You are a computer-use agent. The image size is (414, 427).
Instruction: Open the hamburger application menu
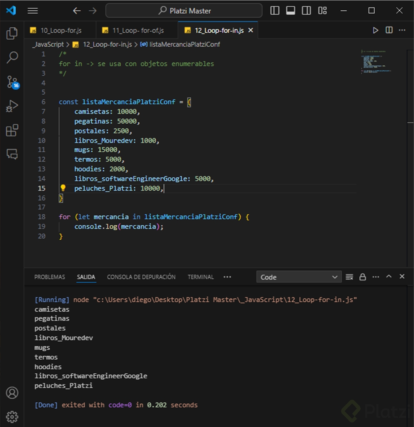tap(33, 11)
